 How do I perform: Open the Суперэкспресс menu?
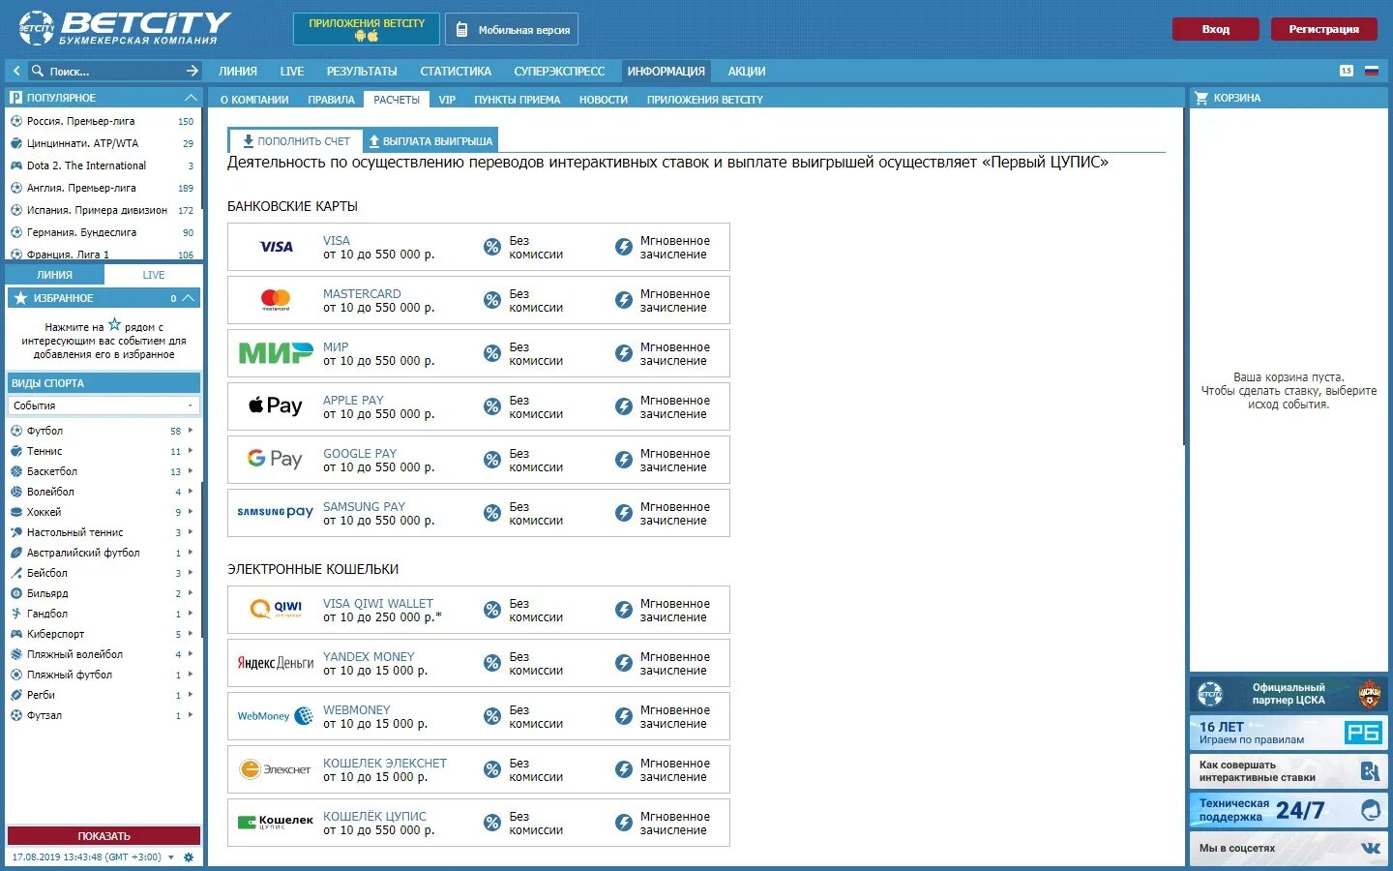(x=559, y=71)
